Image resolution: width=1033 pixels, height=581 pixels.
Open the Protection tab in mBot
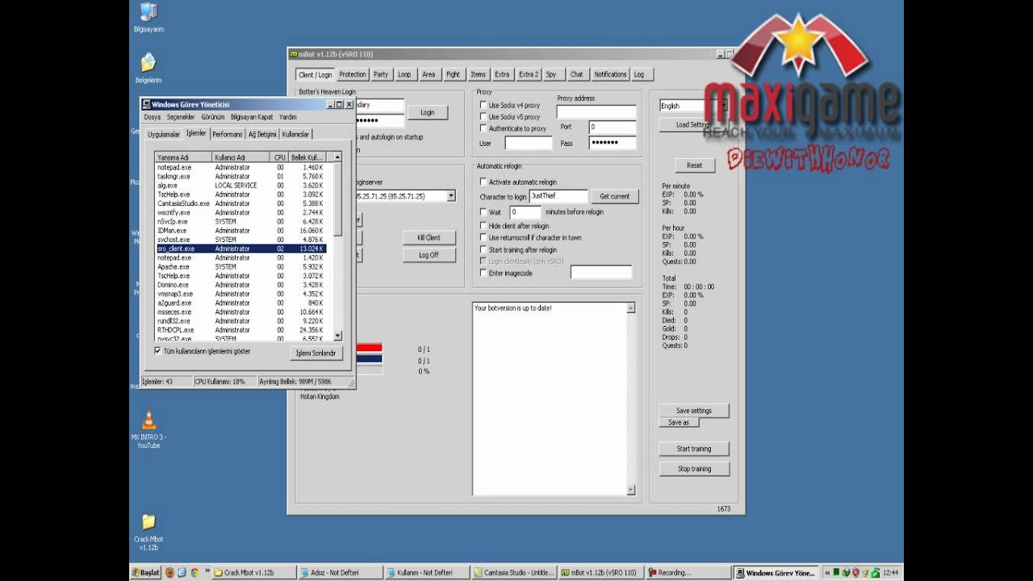point(353,74)
